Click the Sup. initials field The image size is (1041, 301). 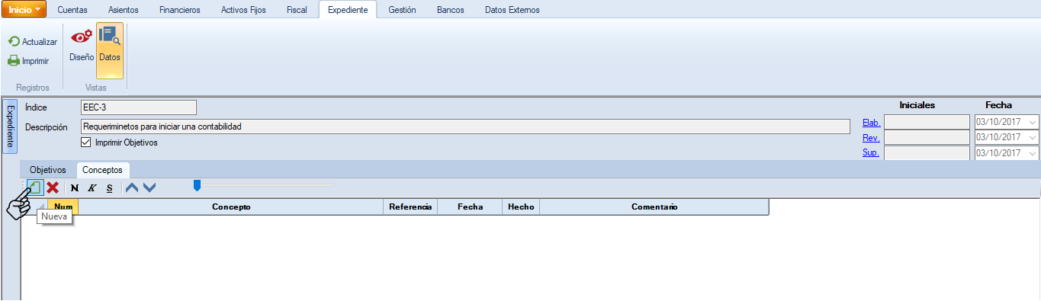(x=927, y=152)
